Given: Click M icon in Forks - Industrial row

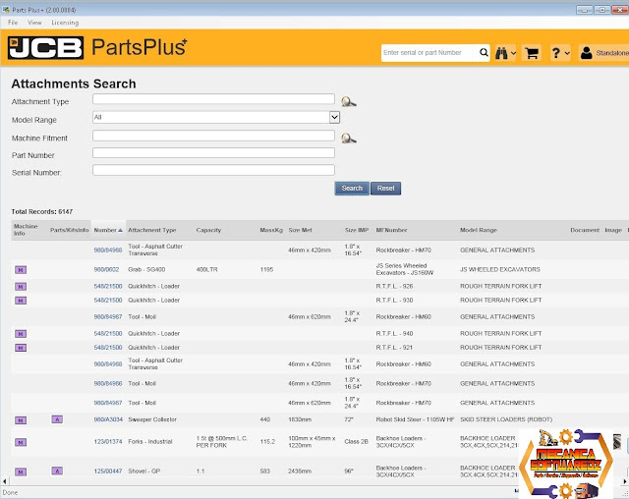Looking at the screenshot, I should click(x=21, y=442).
